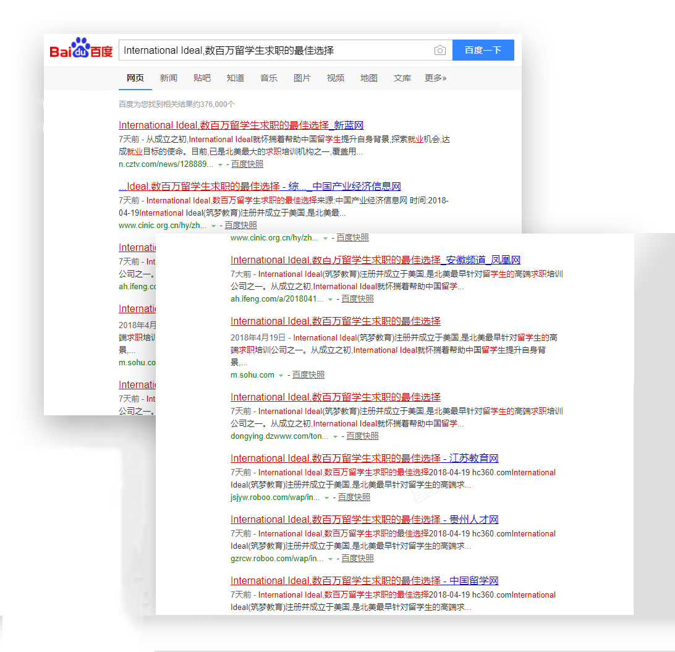The width and height of the screenshot is (675, 652).
Task: Switch to the 音乐 tab
Action: 269,78
